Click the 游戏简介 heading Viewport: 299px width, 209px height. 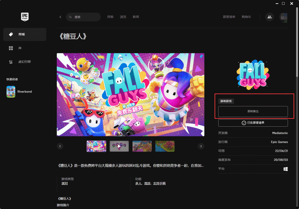click(63, 205)
